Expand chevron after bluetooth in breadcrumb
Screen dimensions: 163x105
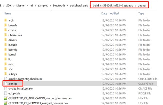pyautogui.click(x=67, y=6)
